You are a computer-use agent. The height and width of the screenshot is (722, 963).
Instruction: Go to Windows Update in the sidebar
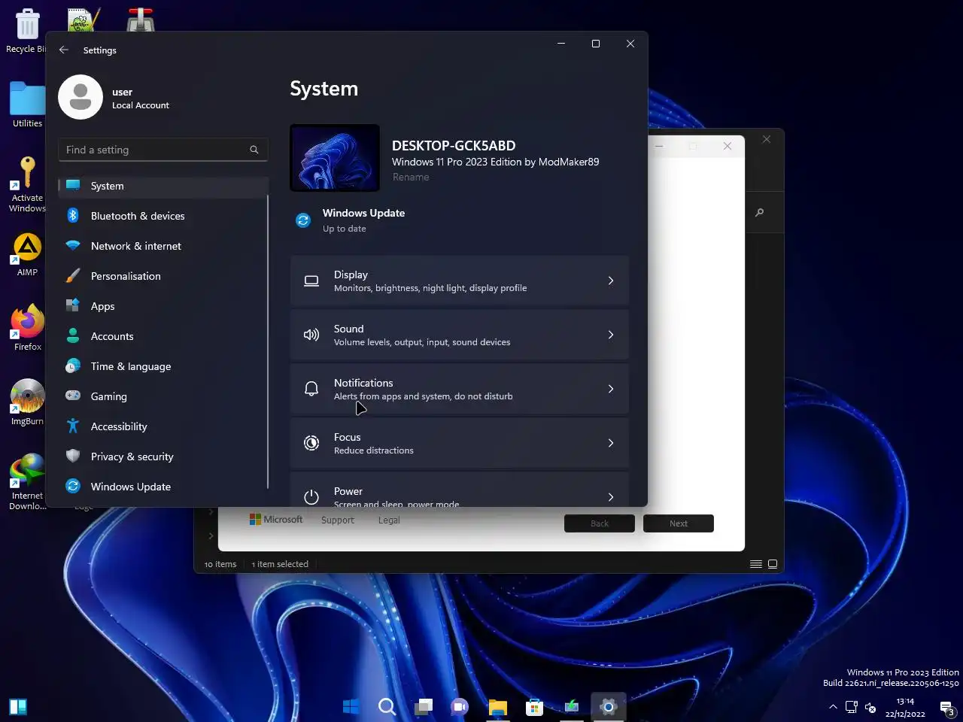[163, 487]
